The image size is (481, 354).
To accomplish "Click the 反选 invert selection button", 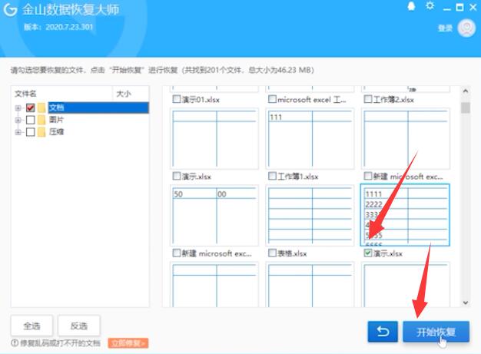I will click(79, 326).
